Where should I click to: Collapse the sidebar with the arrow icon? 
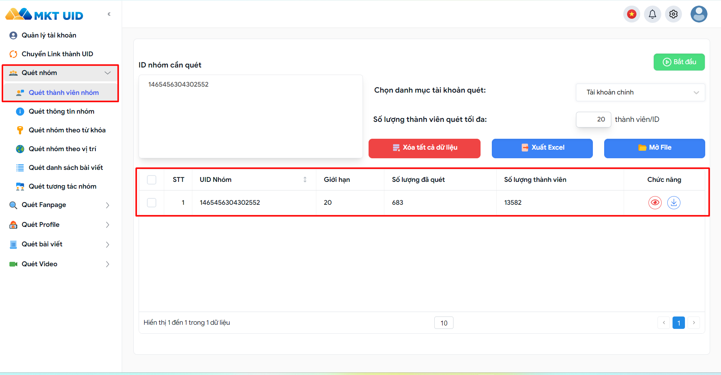pos(109,14)
